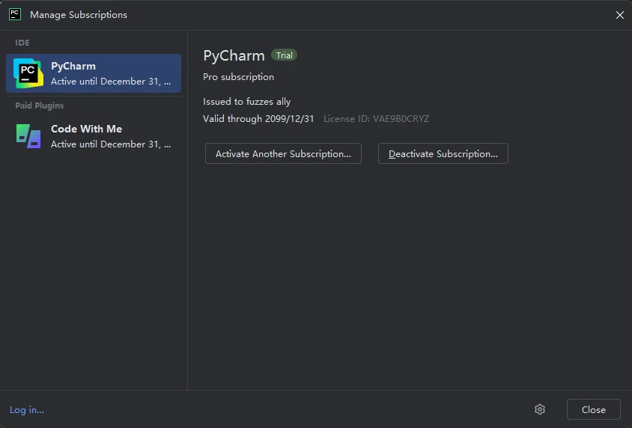Click the green Trial badge
Screen dimensions: 632x428
coord(285,55)
